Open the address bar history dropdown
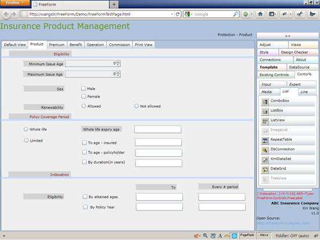320x240 pixels. [172, 14]
